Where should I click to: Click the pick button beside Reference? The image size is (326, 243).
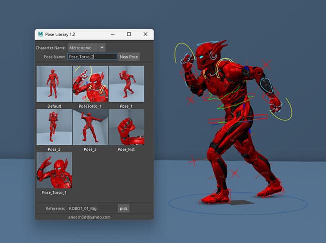[x=123, y=208]
